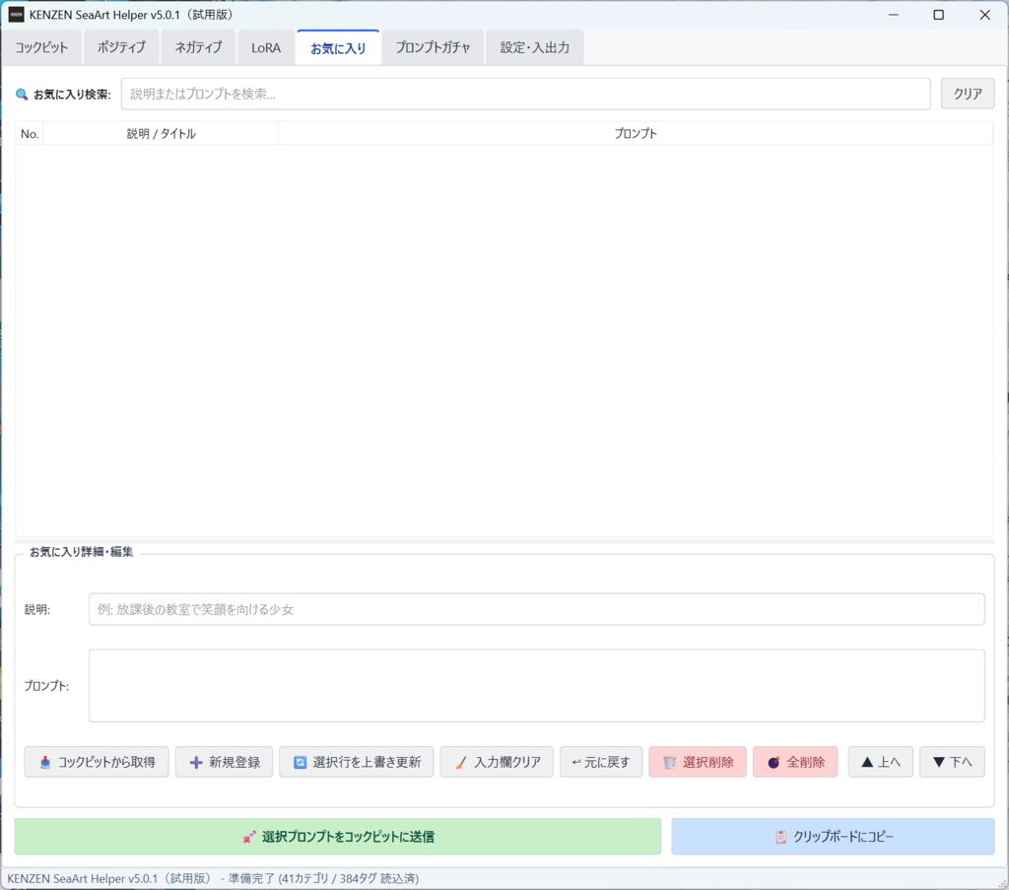Click the プロンプト column header
This screenshot has width=1009, height=890.
tap(636, 134)
